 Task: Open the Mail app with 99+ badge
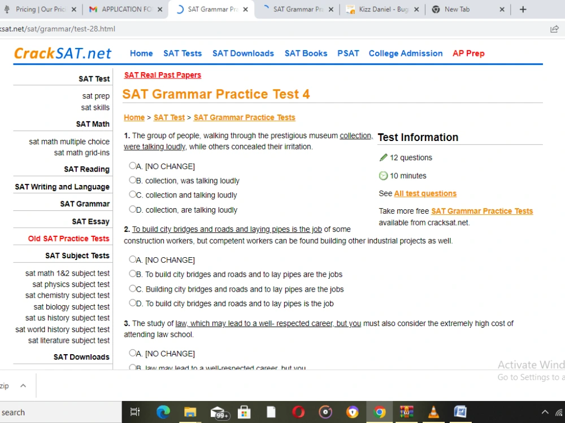pyautogui.click(x=219, y=412)
